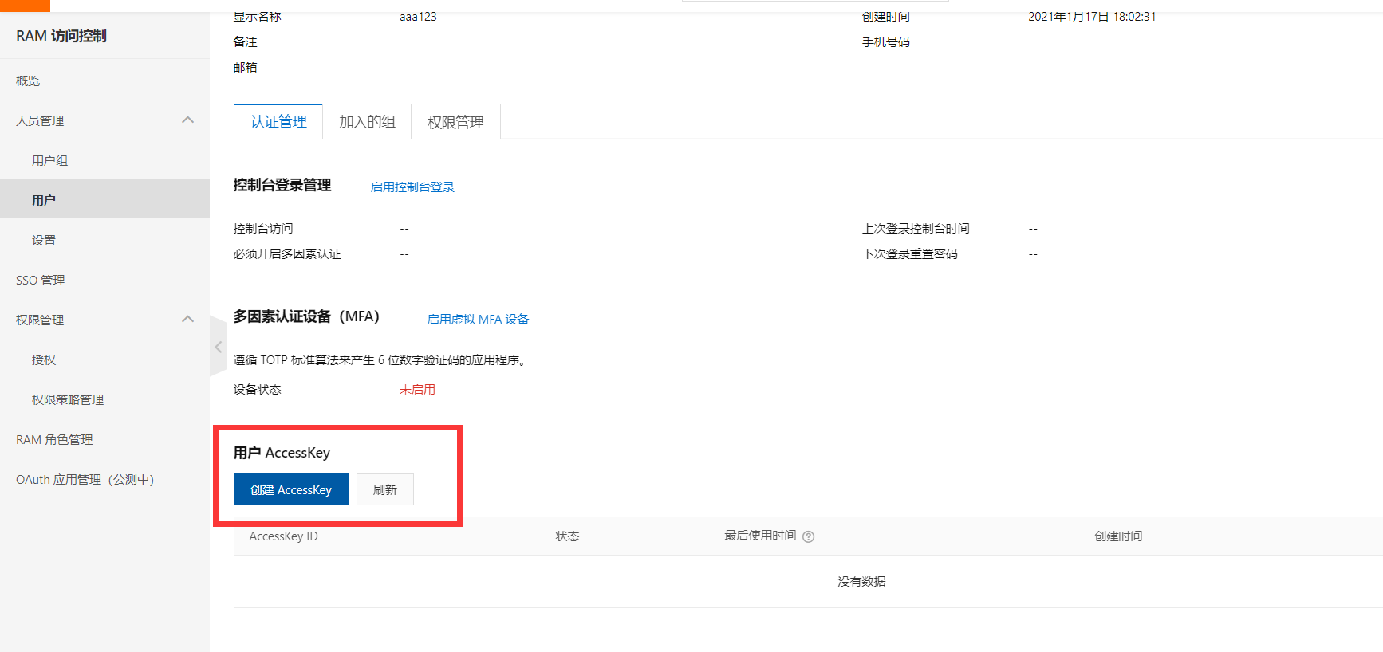Image resolution: width=1383 pixels, height=652 pixels.
Task: Click the 下次登录重置密码 label
Action: coord(910,254)
